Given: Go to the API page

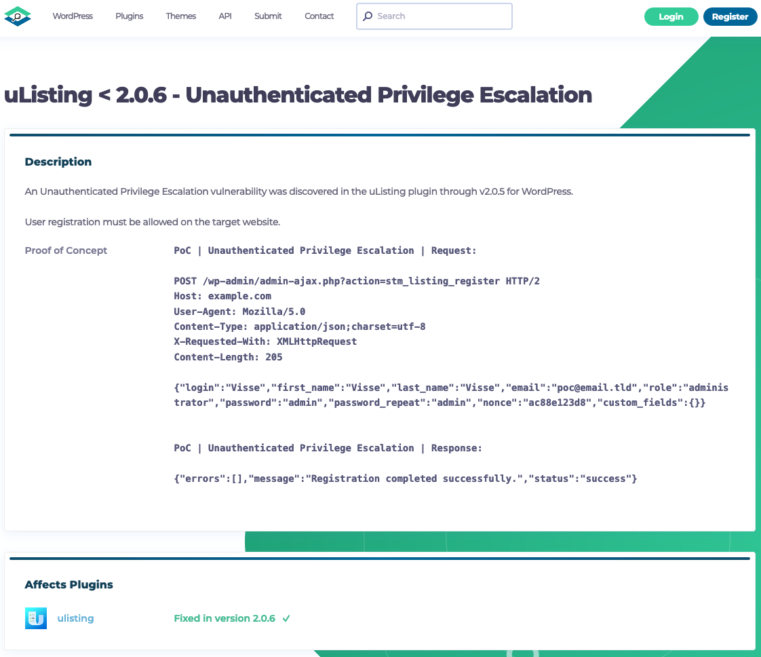Looking at the screenshot, I should point(225,16).
